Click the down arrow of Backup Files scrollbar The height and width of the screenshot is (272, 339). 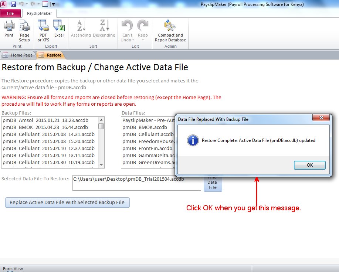click(x=101, y=165)
